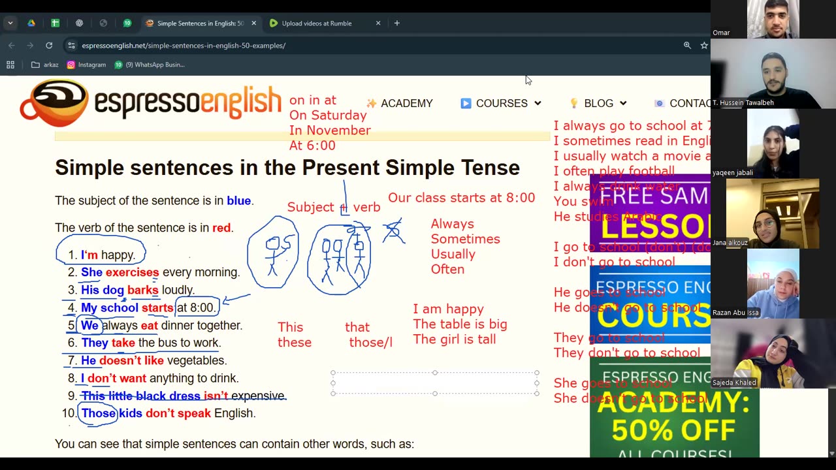Click the heading Simple sentences in the Present Simple Tense
The height and width of the screenshot is (470, 836).
287,168
